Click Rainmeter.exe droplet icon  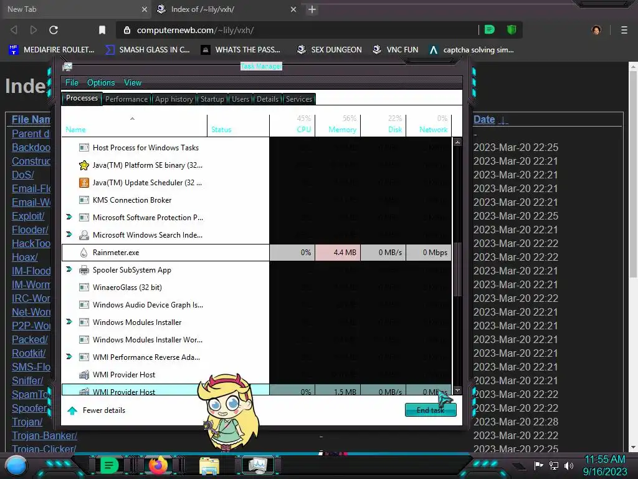84,253
